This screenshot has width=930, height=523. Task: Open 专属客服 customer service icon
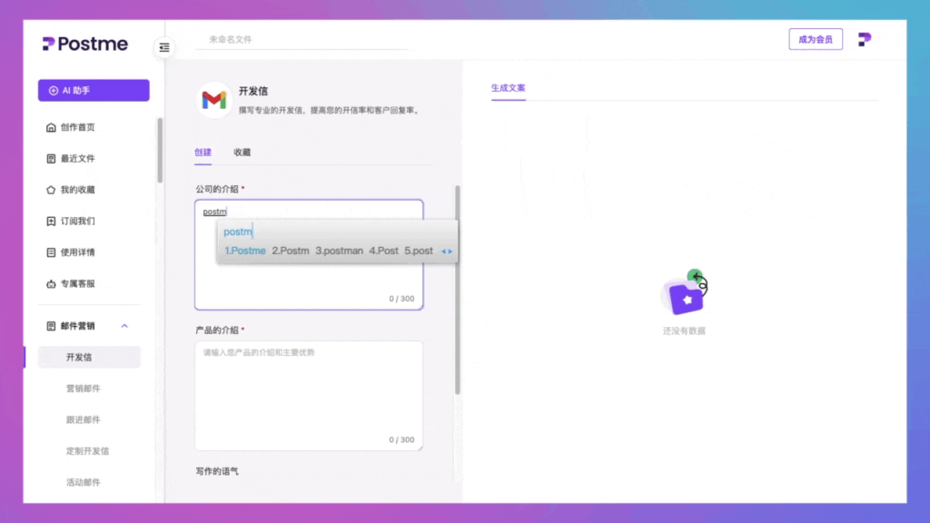point(51,284)
